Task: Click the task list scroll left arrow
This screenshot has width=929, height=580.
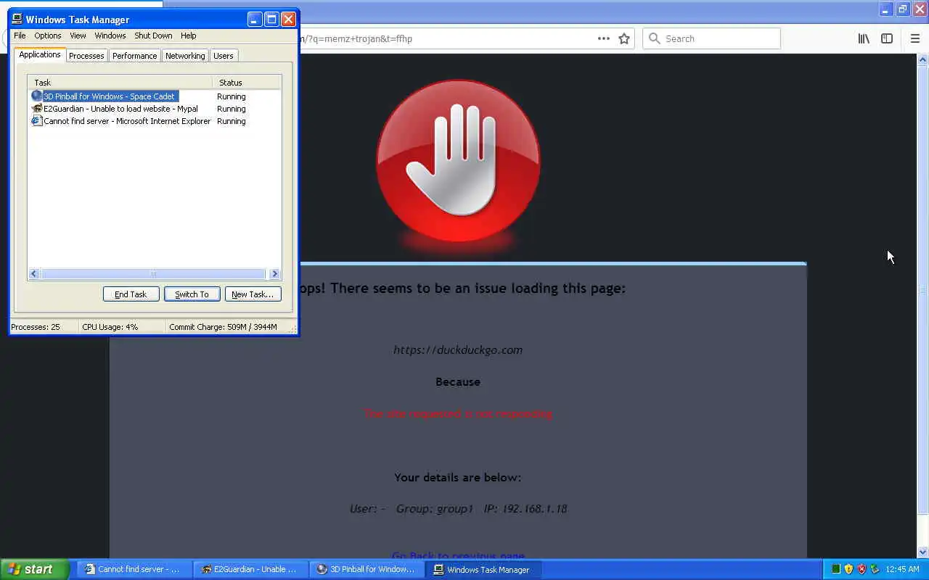Action: pos(34,274)
